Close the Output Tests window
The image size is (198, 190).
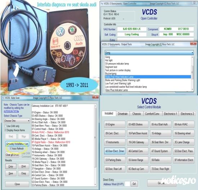pyautogui.click(x=193, y=44)
